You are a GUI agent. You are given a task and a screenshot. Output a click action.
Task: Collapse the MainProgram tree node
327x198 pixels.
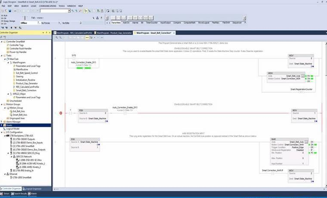(x=9, y=62)
